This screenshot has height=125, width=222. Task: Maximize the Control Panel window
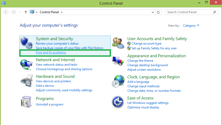click(x=206, y=2)
